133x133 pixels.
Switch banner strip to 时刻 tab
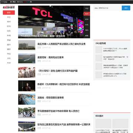(87, 19)
